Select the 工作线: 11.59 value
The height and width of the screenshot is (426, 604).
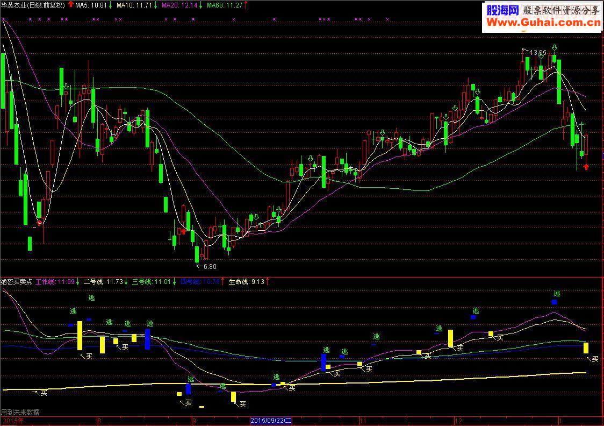pyautogui.click(x=55, y=282)
